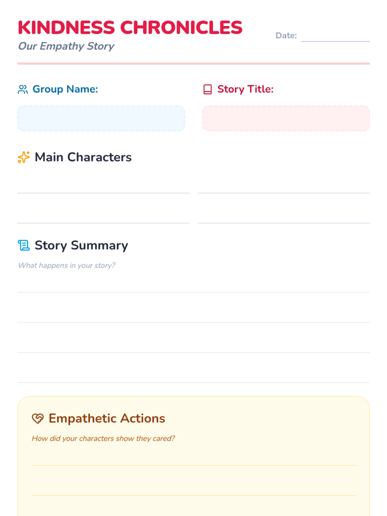
Task: Click the last Story Summary writing line
Action: pyautogui.click(x=193, y=375)
